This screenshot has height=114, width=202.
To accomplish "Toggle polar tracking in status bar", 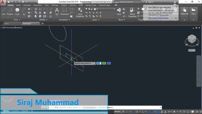I will [x=137, y=111].
